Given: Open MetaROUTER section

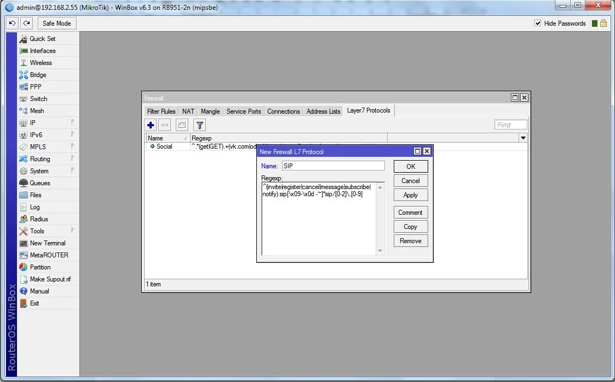Looking at the screenshot, I should tap(48, 255).
